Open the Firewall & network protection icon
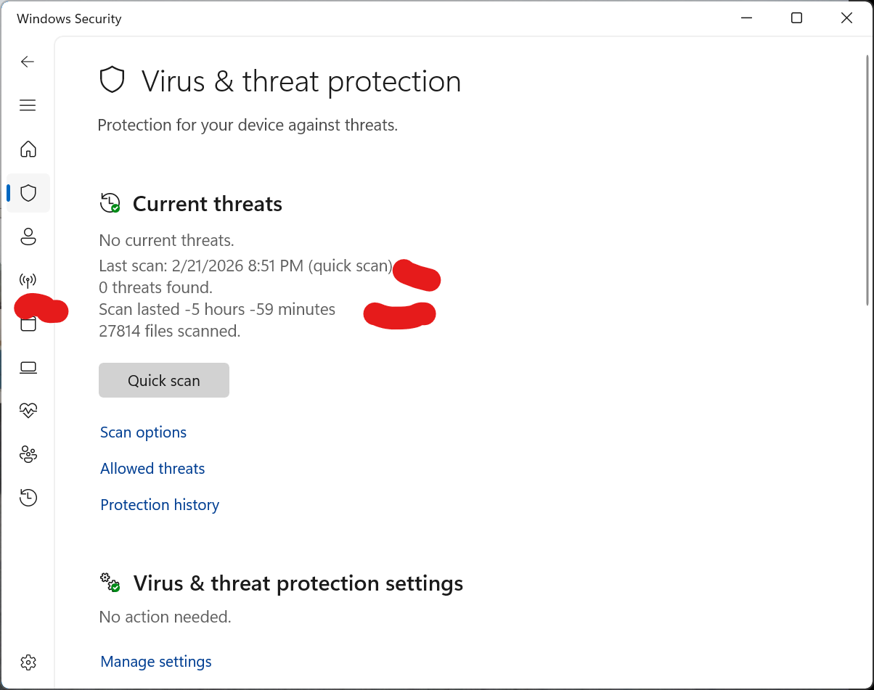The height and width of the screenshot is (690, 874). click(x=28, y=280)
